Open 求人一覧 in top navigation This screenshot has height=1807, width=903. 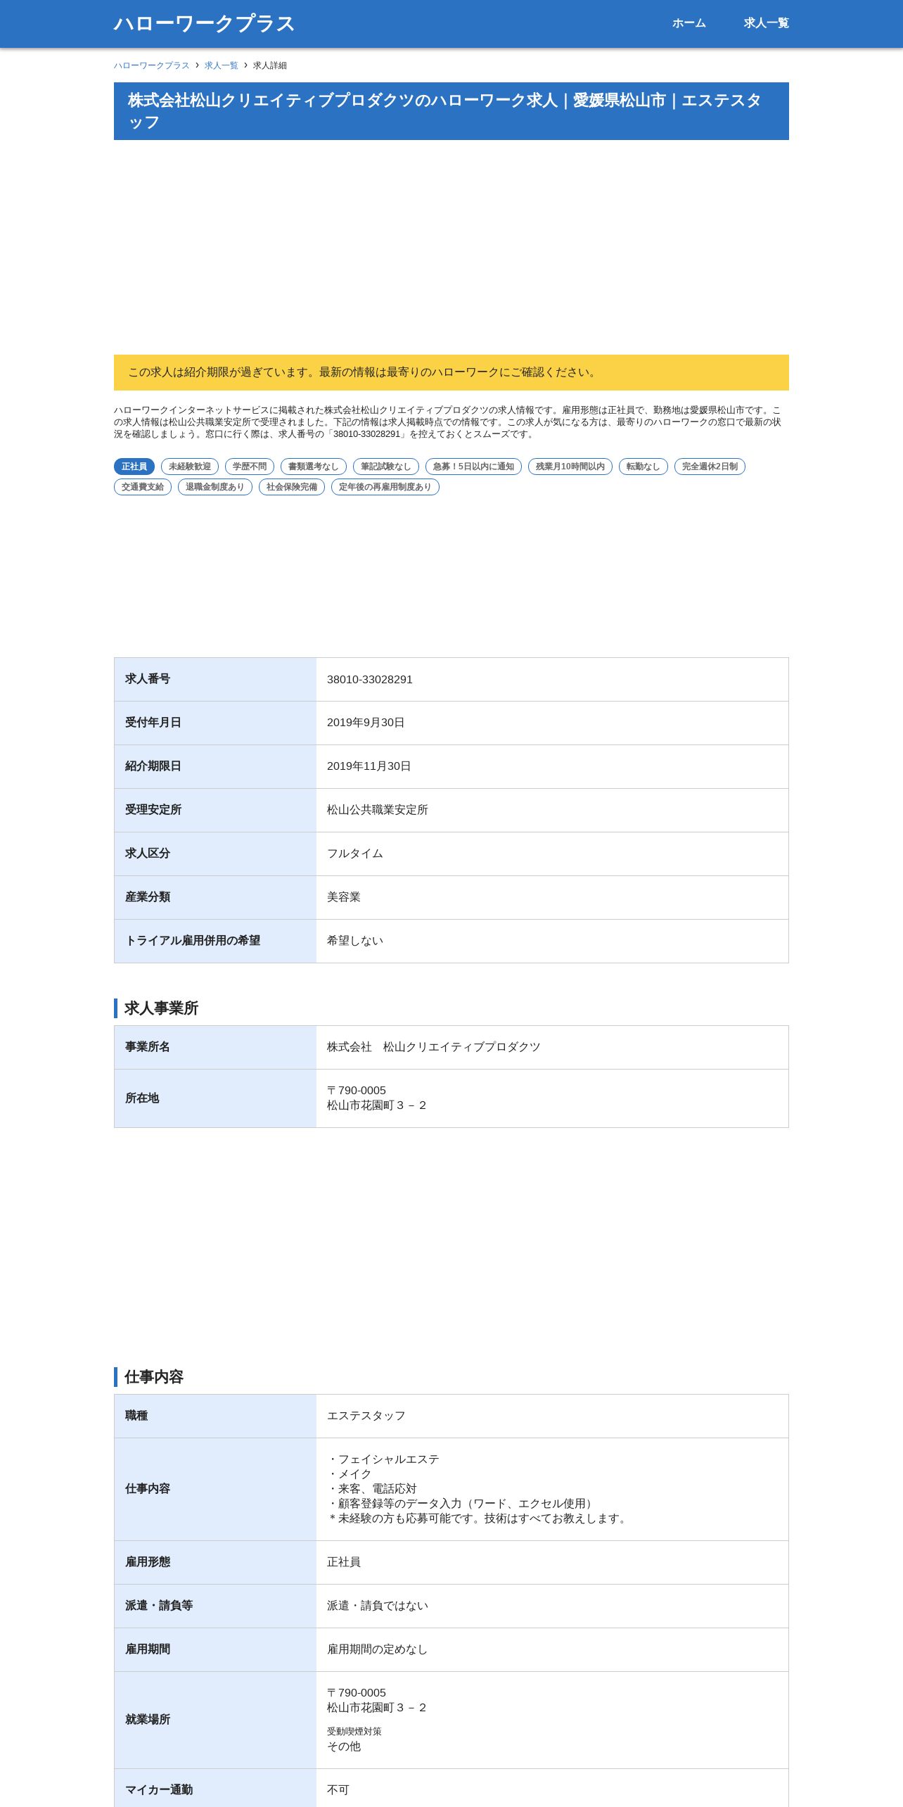(x=766, y=23)
